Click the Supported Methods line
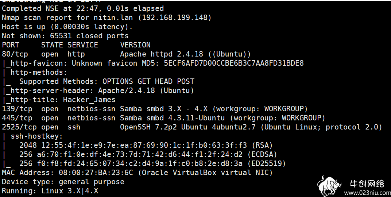391x197 pixels. [x=107, y=82]
